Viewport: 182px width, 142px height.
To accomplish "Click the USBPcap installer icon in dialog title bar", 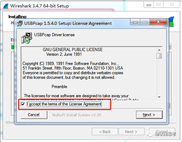I will (x=20, y=23).
